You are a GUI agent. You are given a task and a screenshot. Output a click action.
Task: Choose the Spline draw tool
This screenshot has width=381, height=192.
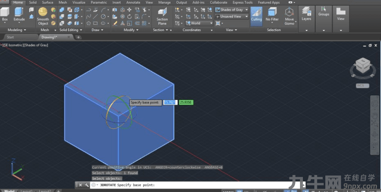88,17
